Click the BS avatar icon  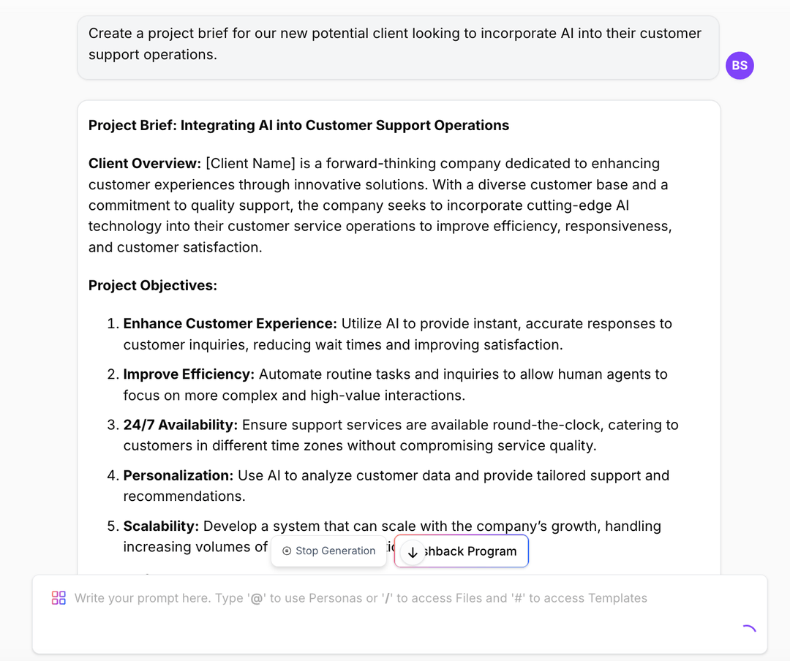pos(740,65)
